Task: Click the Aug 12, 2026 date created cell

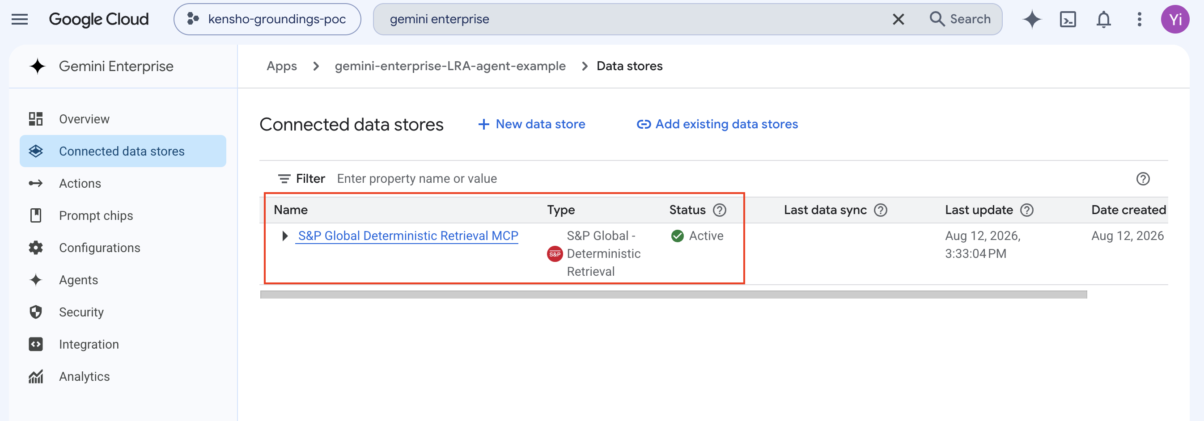Action: (x=1128, y=236)
